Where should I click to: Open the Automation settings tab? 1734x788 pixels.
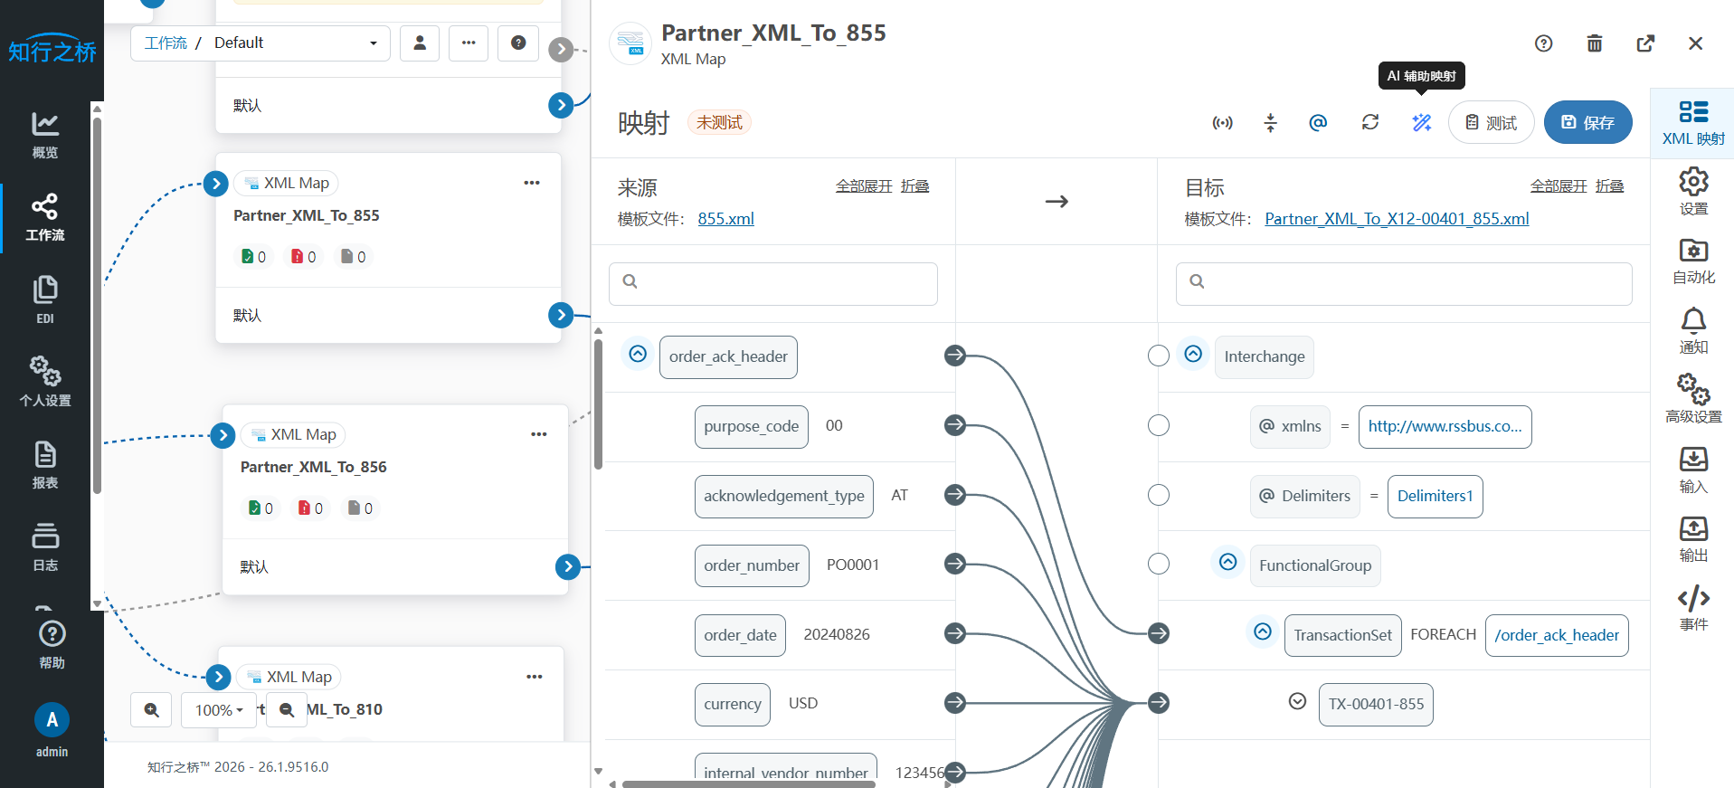coord(1692,261)
